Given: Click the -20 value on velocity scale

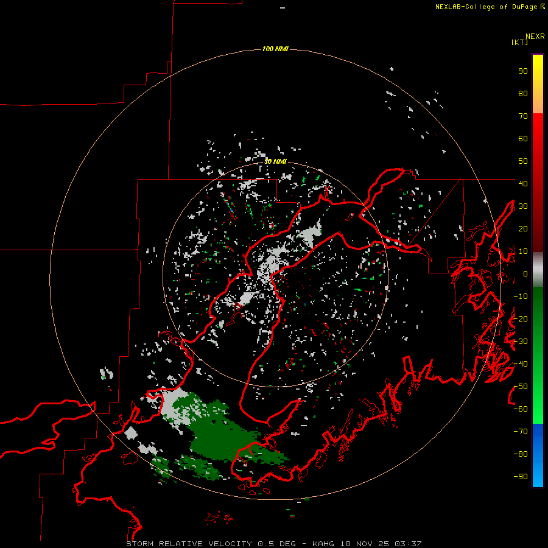Looking at the screenshot, I should click(x=521, y=319).
